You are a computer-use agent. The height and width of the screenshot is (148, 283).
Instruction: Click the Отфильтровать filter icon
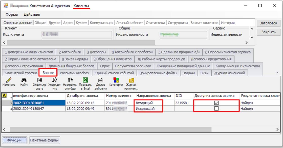tap(39, 80)
